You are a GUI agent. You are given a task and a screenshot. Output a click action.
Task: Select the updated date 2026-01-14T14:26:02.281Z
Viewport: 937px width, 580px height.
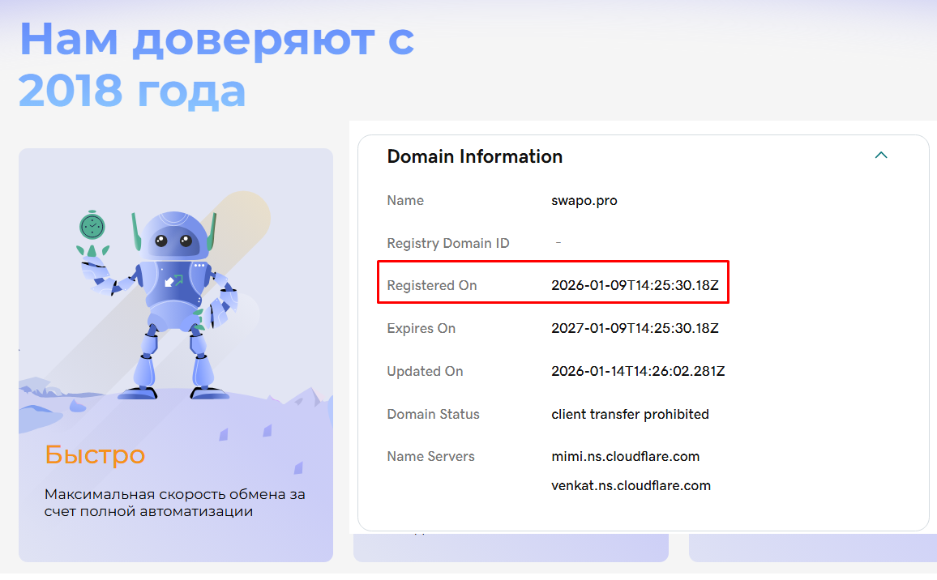pos(638,372)
